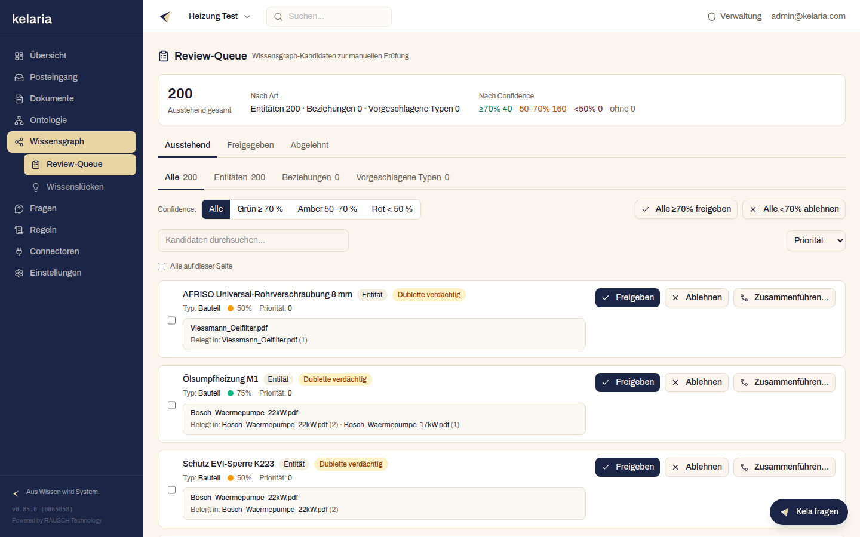
Task: Select the Schutz EVI-Sperre K223 checkbox
Action: tap(171, 490)
